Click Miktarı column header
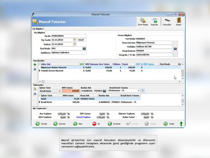The image size is (210, 158). coord(117,64)
